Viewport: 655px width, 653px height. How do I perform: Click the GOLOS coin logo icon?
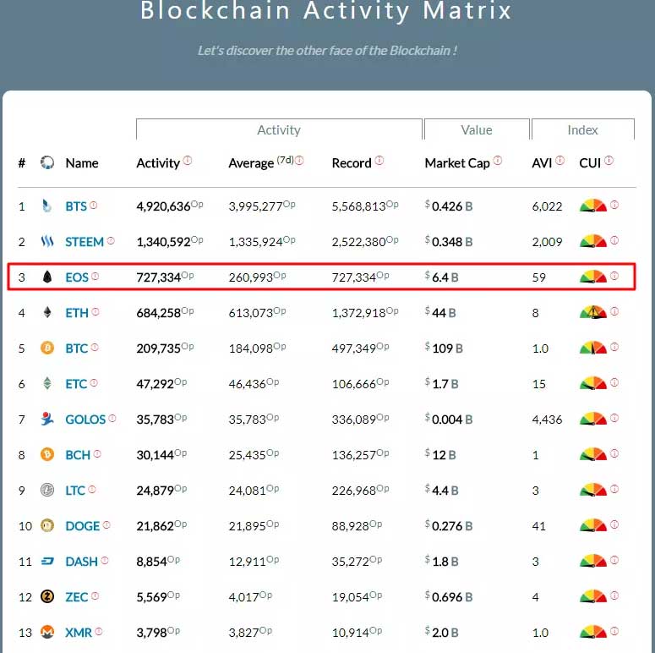[x=46, y=419]
